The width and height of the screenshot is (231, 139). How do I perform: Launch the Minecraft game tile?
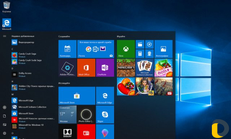click(x=126, y=68)
